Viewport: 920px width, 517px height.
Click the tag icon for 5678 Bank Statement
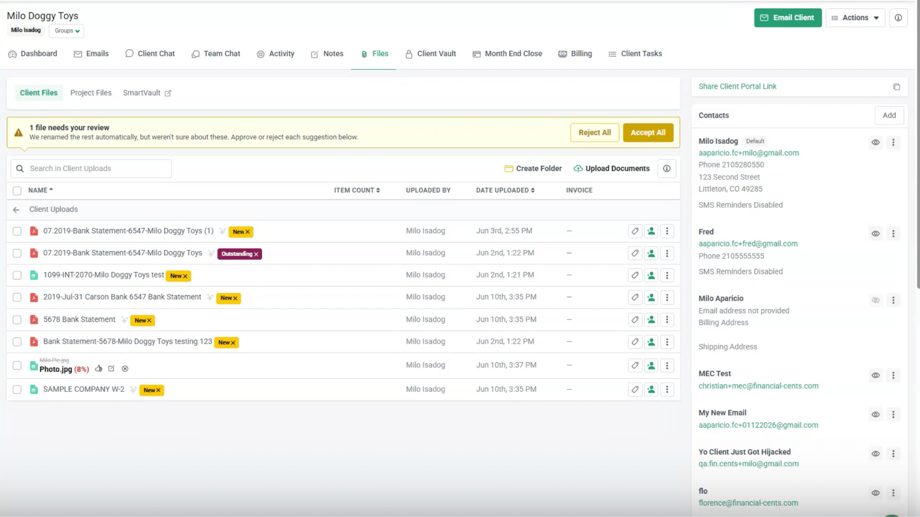pyautogui.click(x=635, y=320)
